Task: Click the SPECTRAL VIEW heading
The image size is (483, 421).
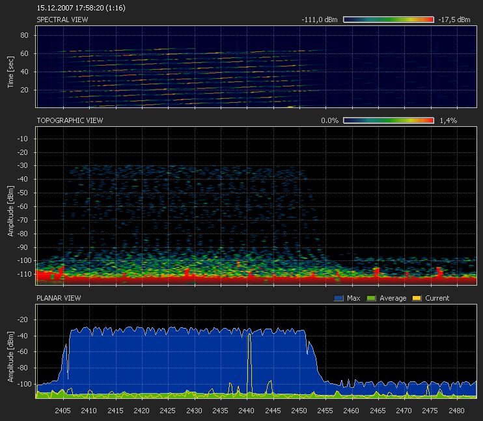Action: 62,20
